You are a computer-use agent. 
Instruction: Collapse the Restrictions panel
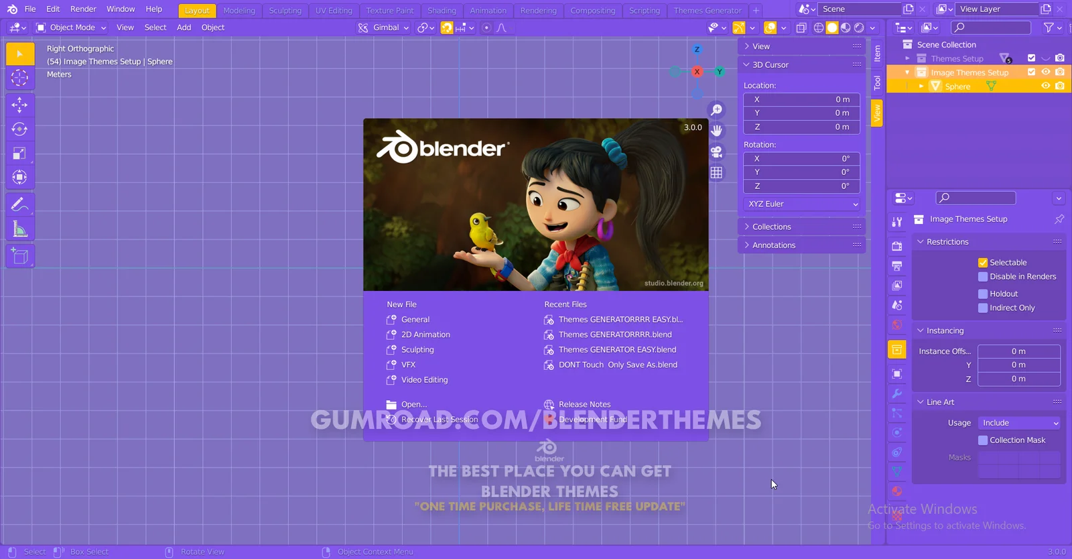point(989,242)
